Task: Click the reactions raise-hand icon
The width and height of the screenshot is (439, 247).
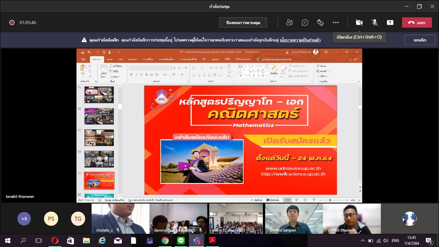Action: 320,23
